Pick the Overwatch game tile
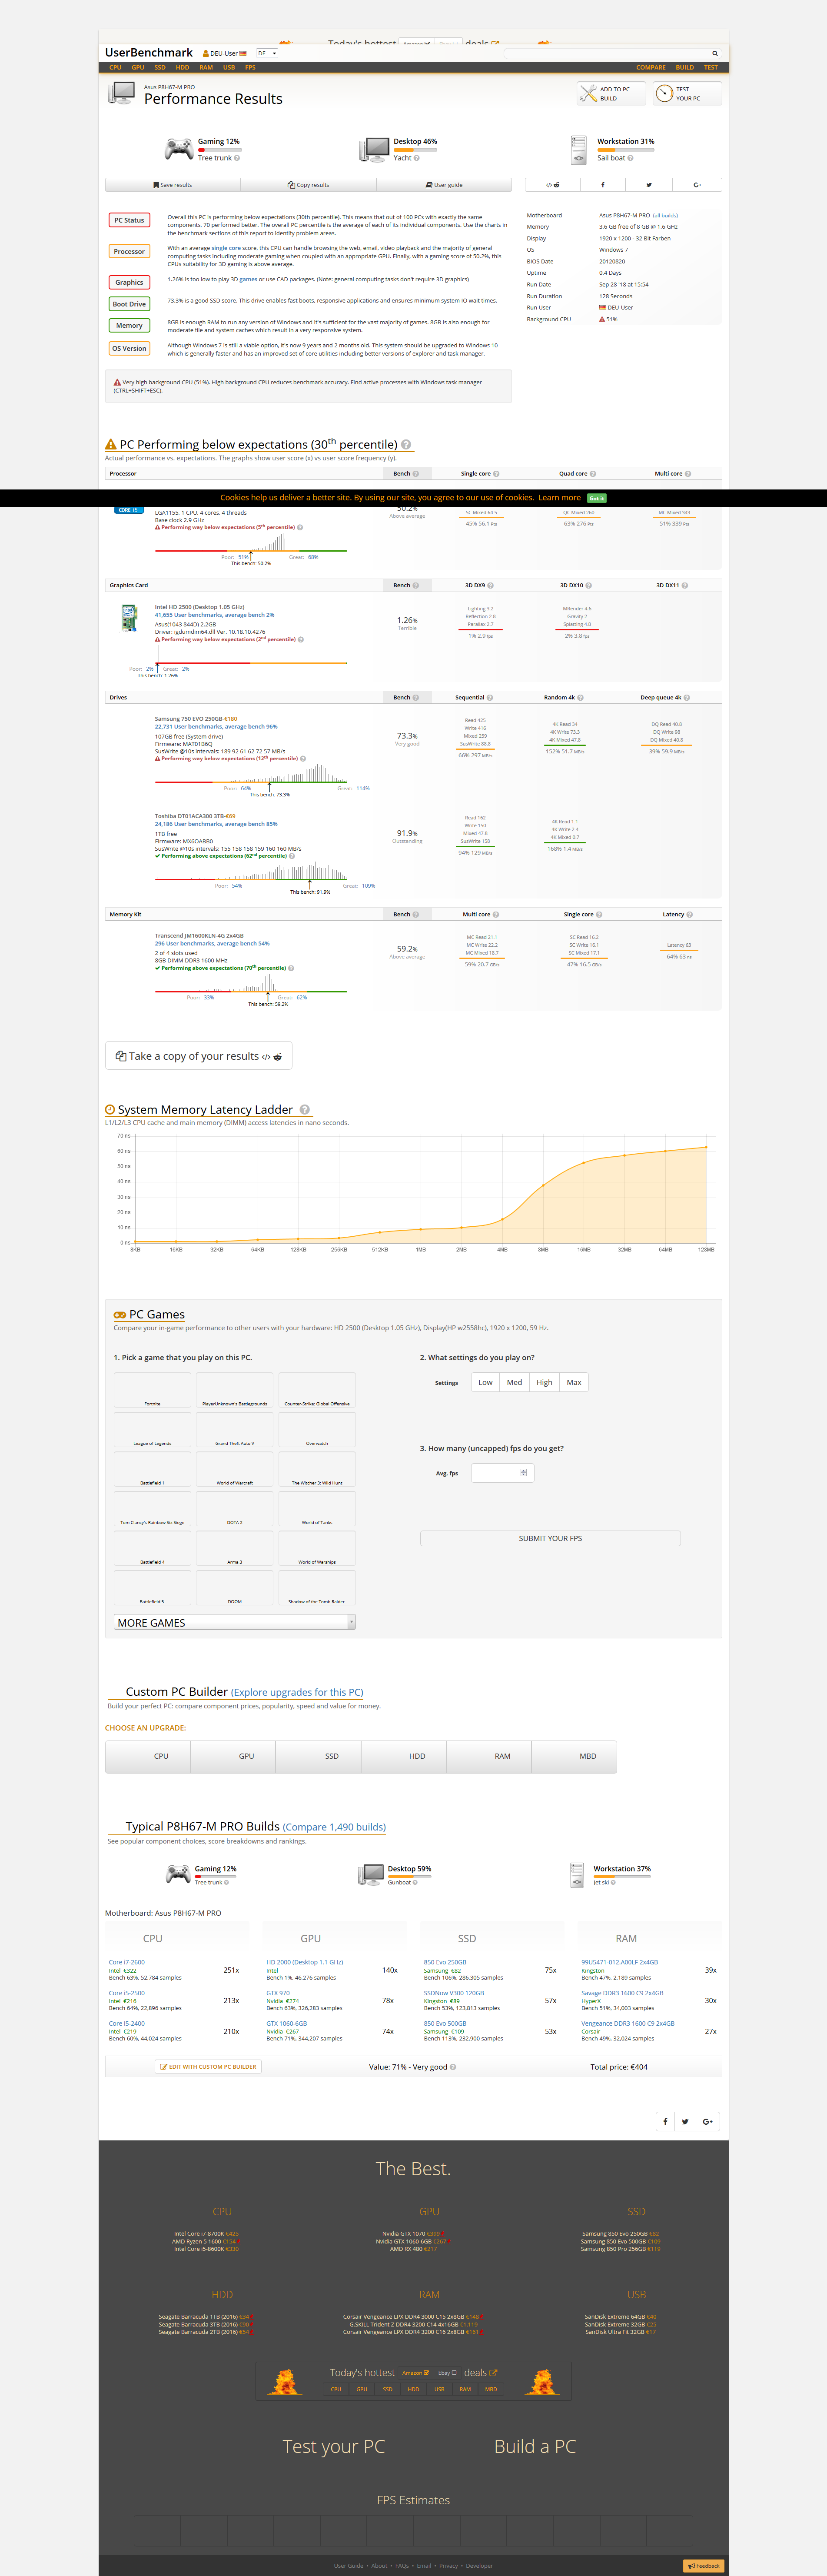The width and height of the screenshot is (827, 2576). [317, 1431]
